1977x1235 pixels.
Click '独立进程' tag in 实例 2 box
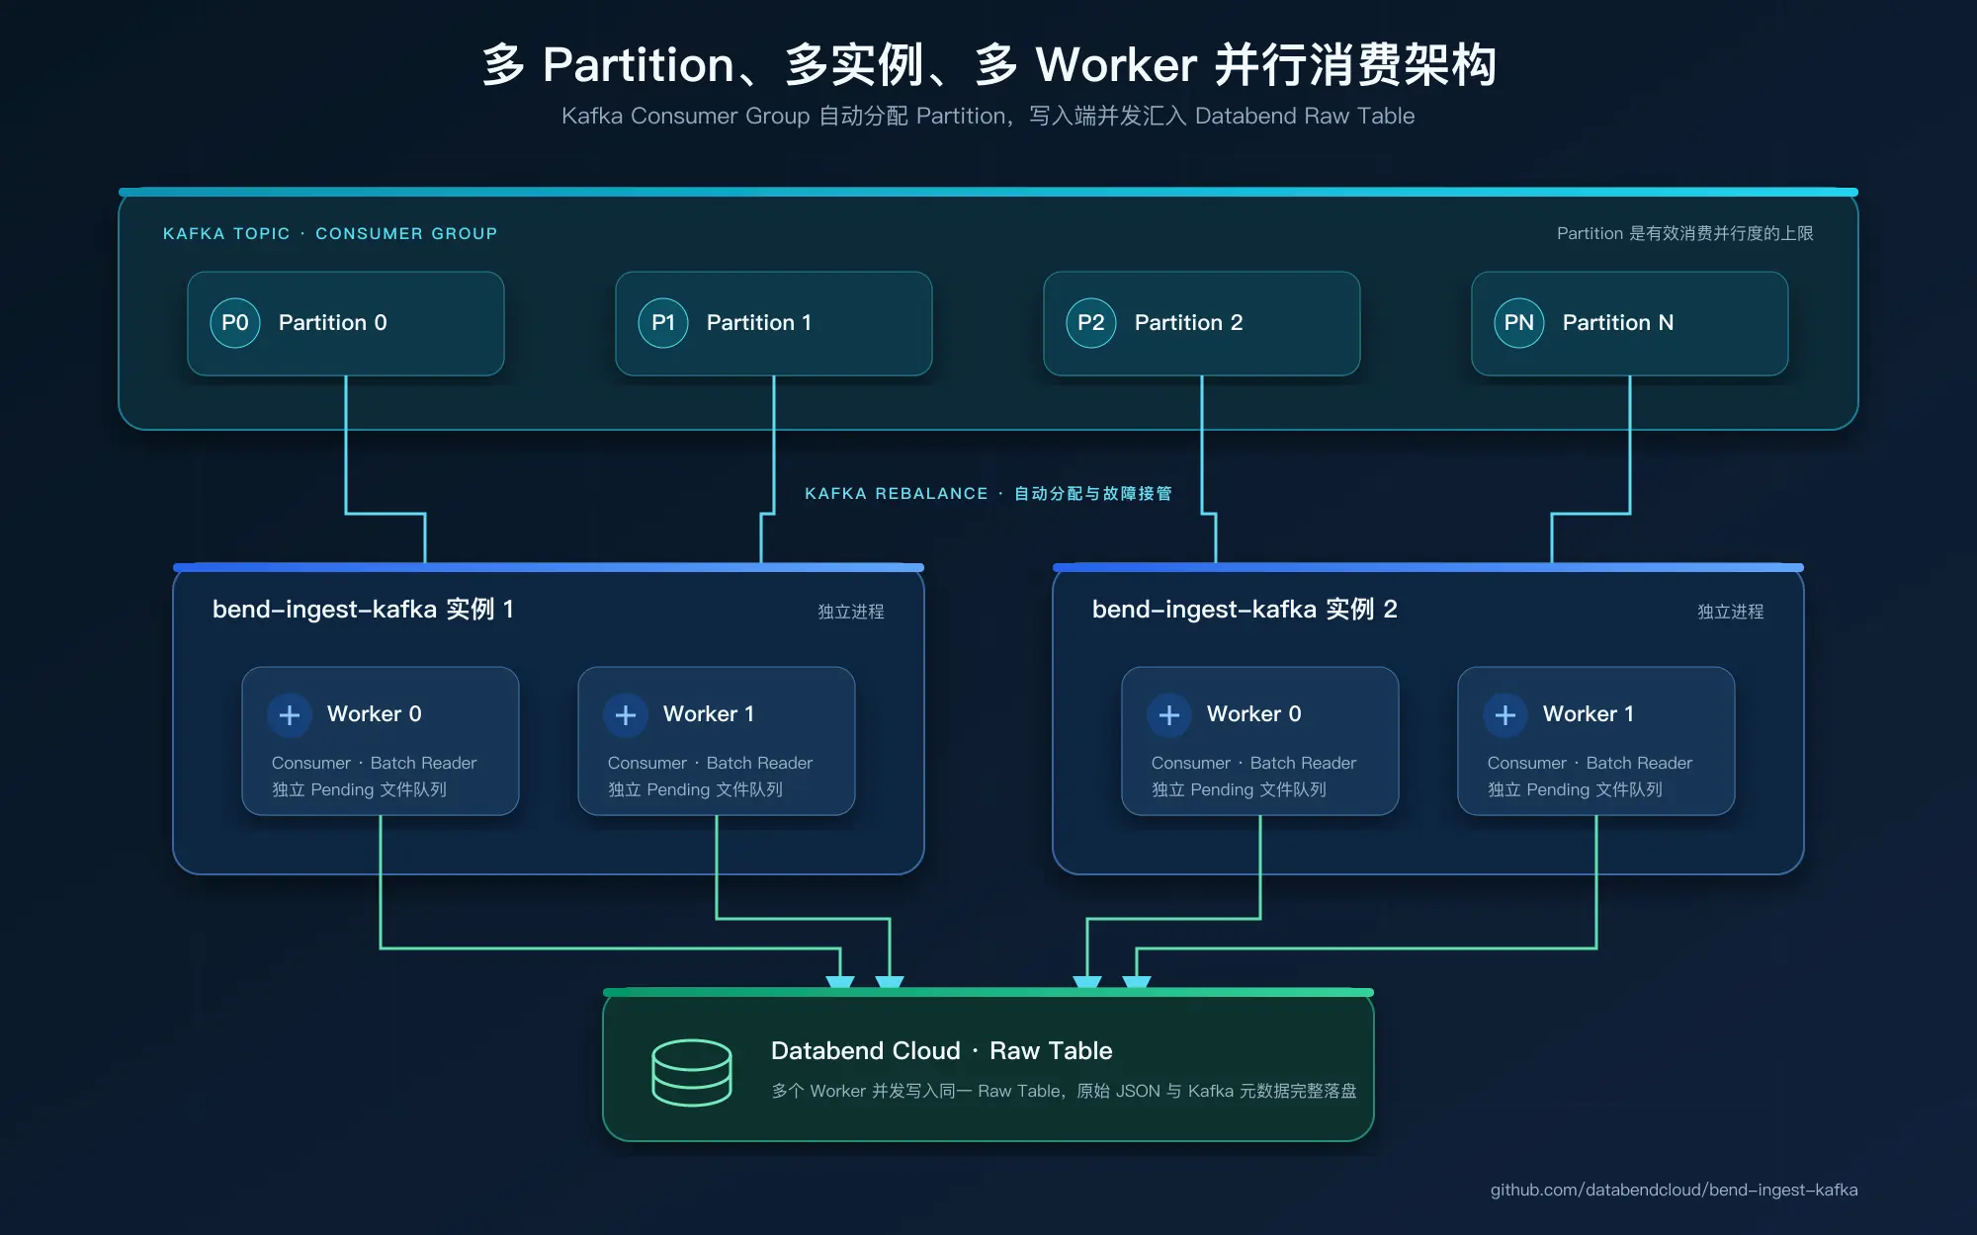pos(1731,612)
